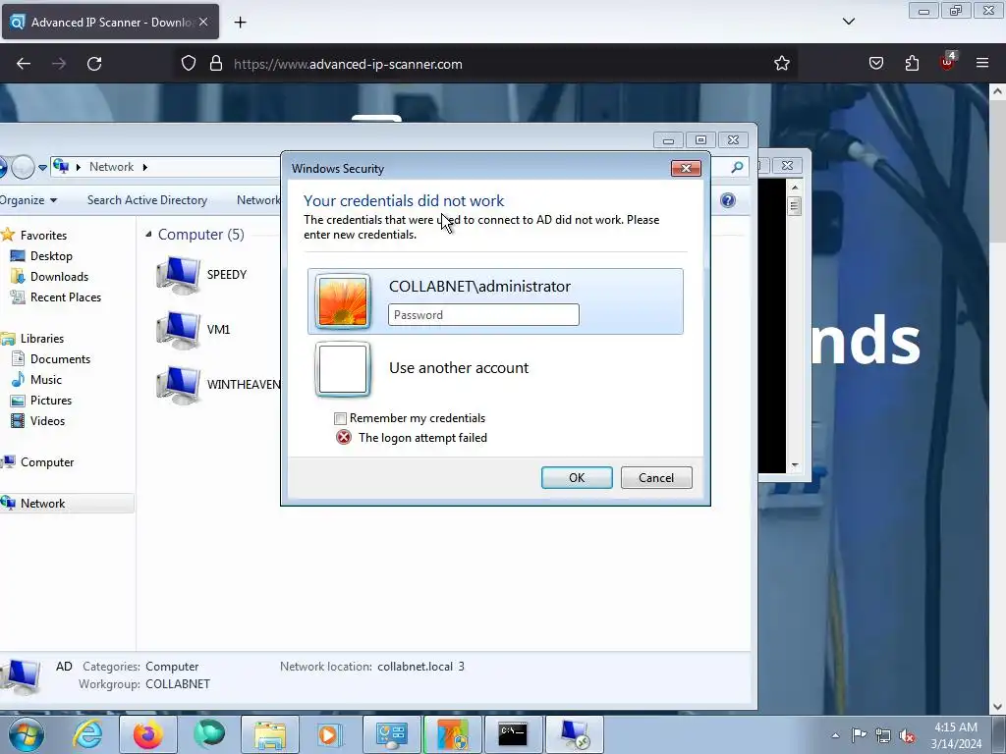The width and height of the screenshot is (1006, 754).
Task: Select the SPEEDY computer icon
Action: click(x=179, y=275)
